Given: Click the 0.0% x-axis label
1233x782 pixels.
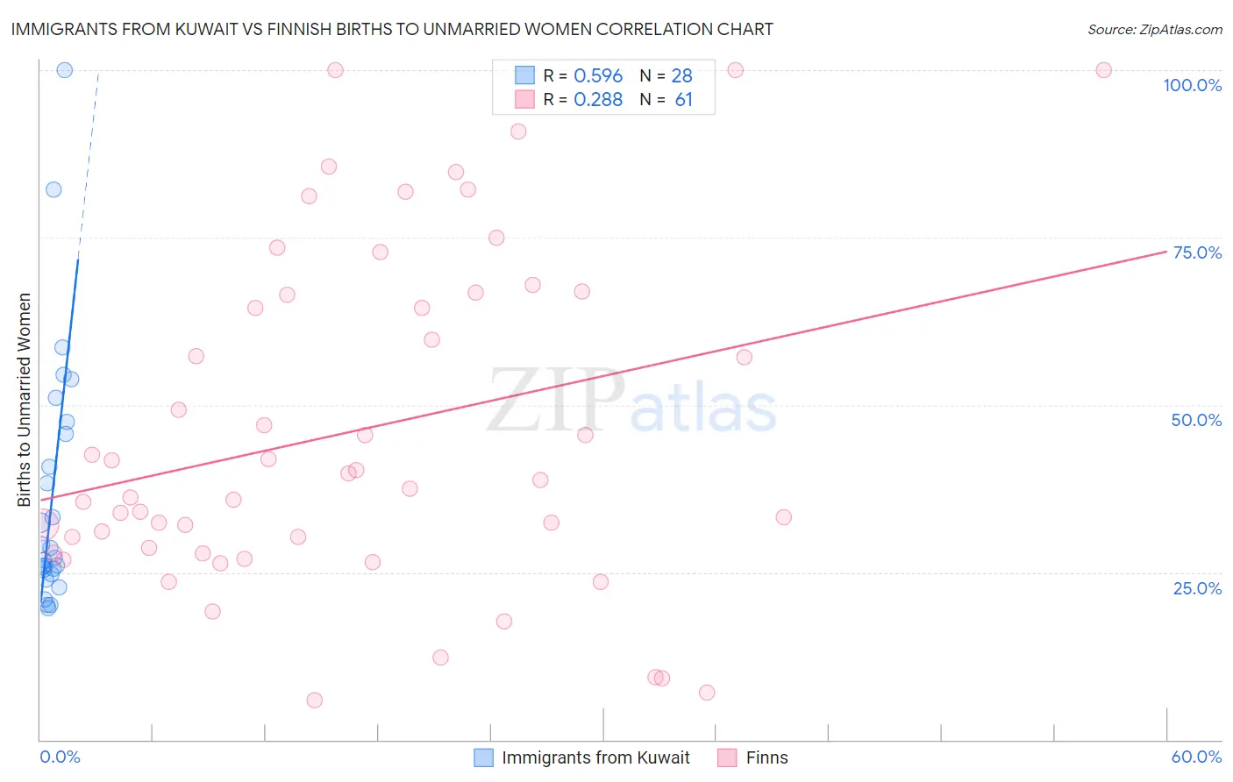Looking at the screenshot, I should (60, 757).
